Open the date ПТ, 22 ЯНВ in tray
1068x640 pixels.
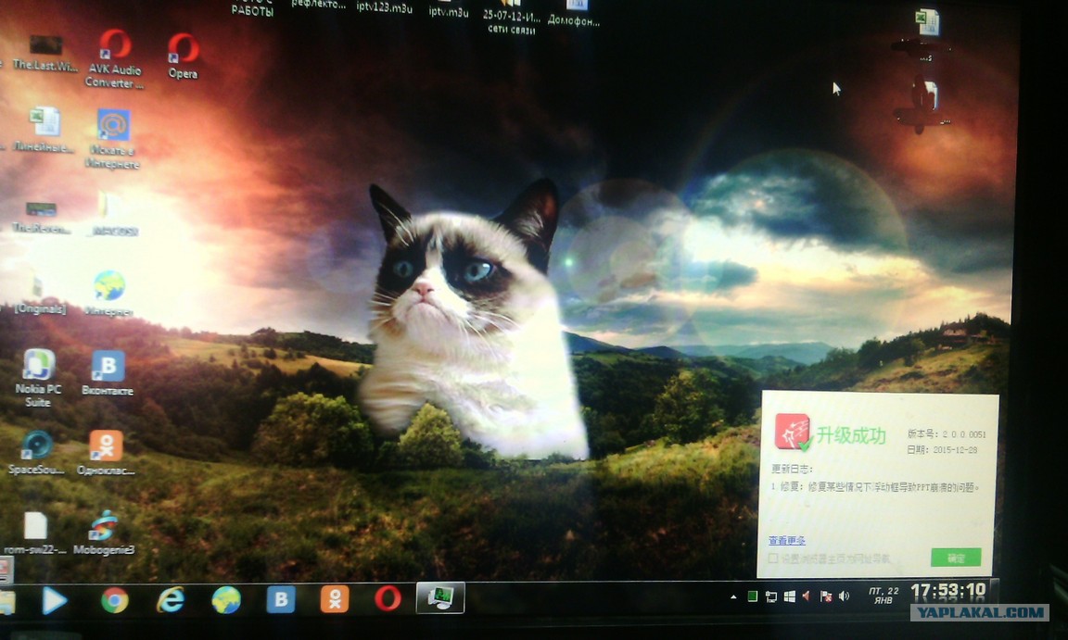(884, 596)
